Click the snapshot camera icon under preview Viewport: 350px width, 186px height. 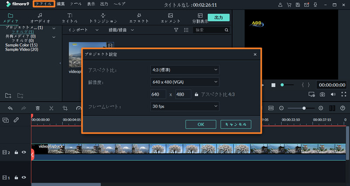(322, 94)
